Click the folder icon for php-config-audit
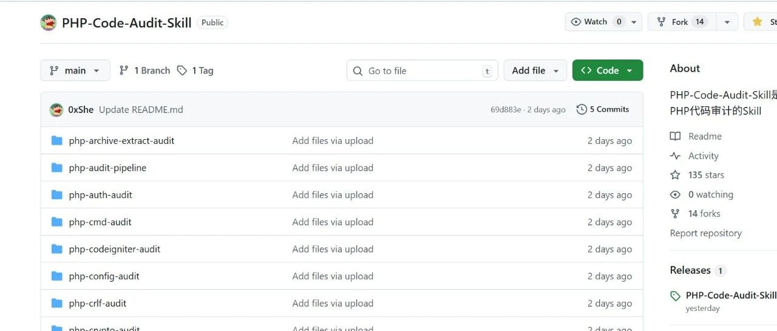 (x=57, y=276)
